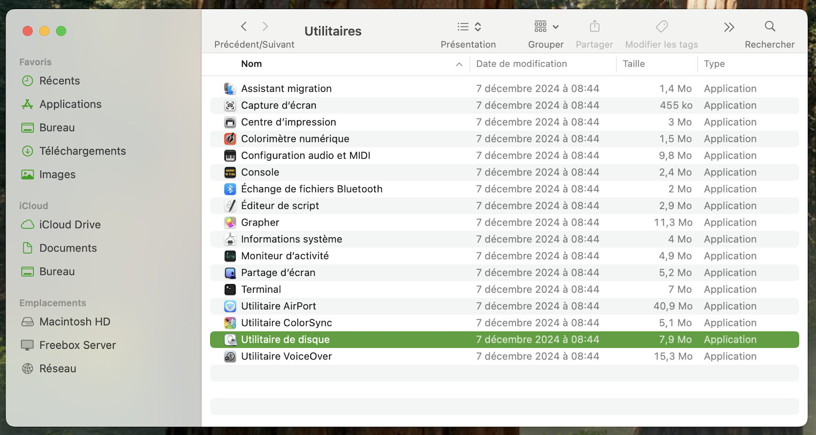The width and height of the screenshot is (816, 435).
Task: Open the Présentation view switcher
Action: (x=469, y=27)
